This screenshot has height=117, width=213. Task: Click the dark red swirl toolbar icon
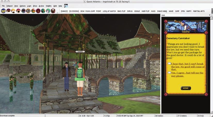click(x=53, y=11)
